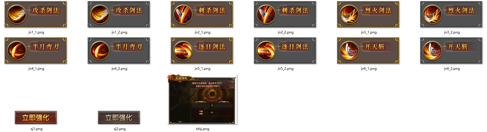
Task: Click the jn6_2.png thumbnail
Action: pyautogui.click(x=451, y=51)
